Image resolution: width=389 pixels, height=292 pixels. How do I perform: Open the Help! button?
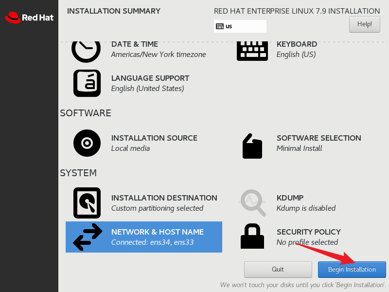click(364, 24)
